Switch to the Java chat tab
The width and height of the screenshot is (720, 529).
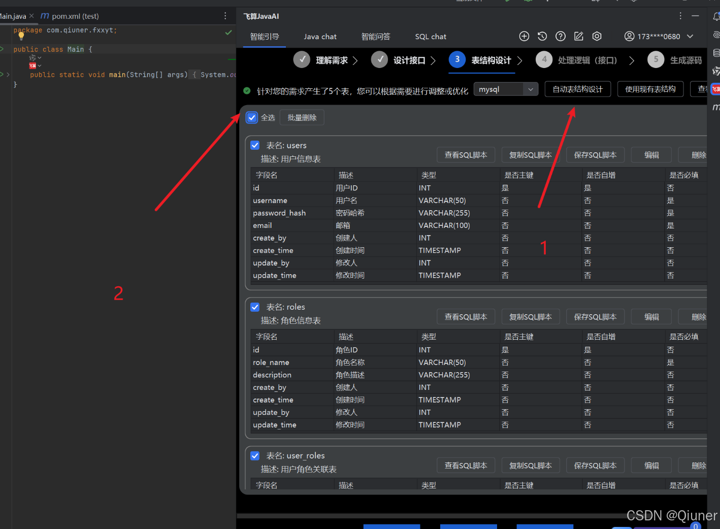click(320, 37)
